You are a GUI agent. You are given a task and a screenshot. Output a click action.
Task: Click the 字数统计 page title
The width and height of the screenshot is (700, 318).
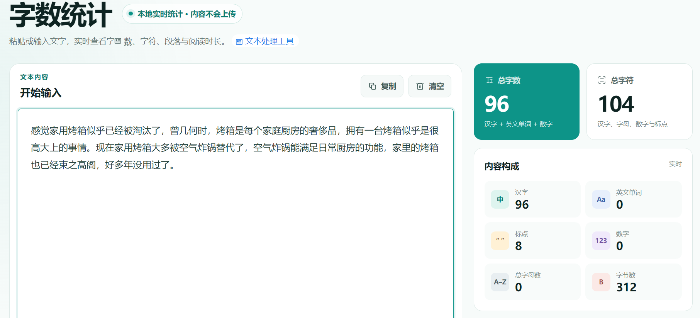(61, 15)
